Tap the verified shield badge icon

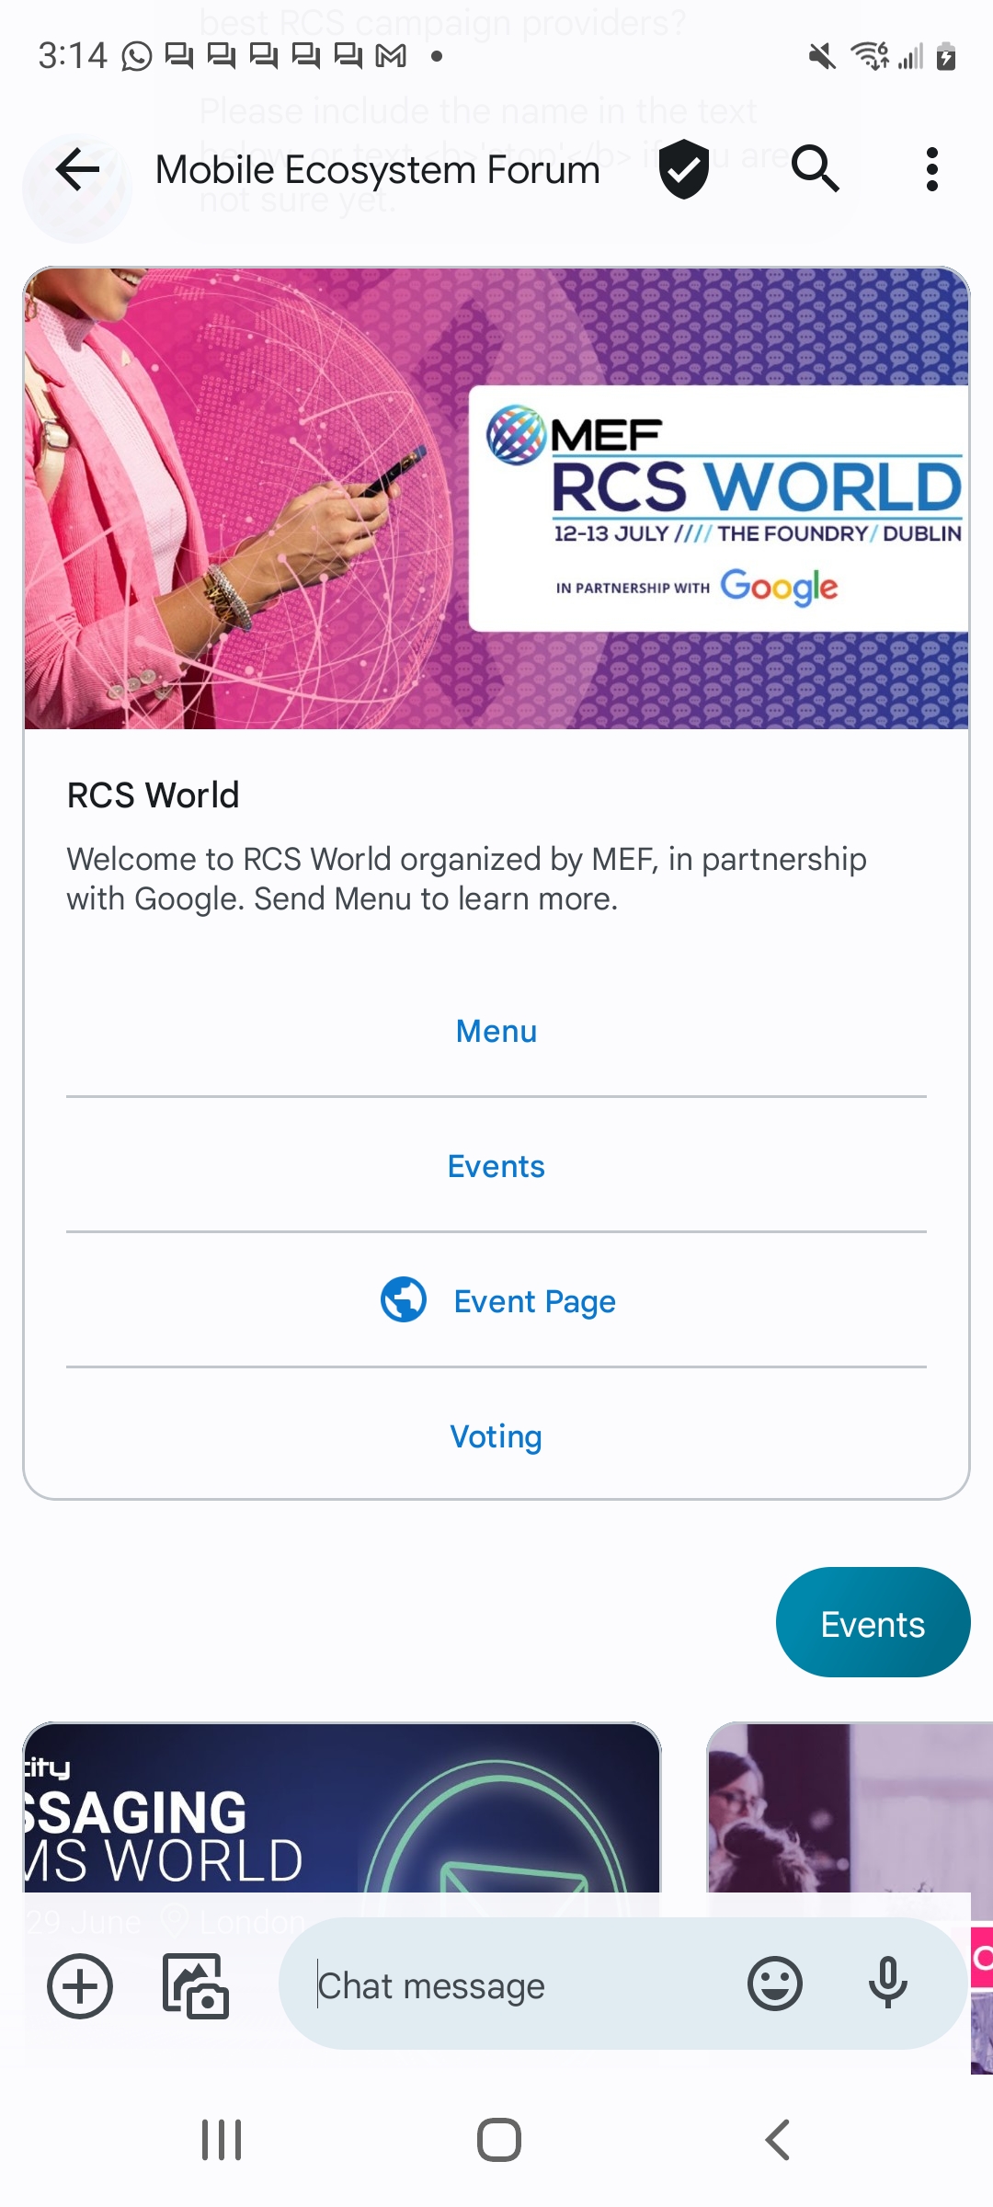tap(684, 169)
